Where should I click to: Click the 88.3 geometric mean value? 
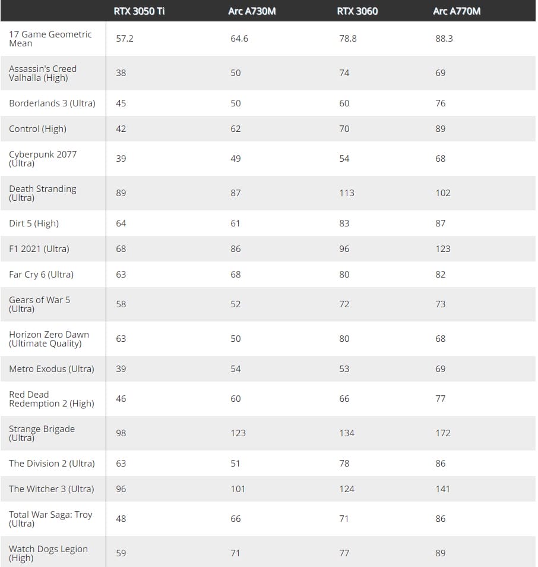click(444, 39)
